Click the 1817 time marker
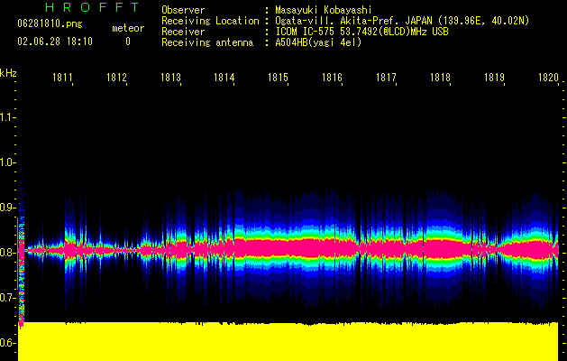 386,78
